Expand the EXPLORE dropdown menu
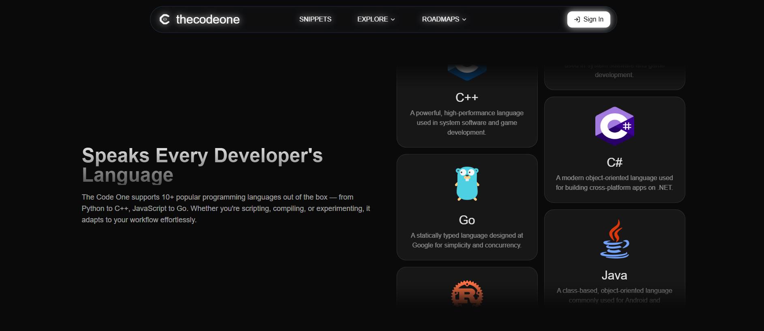The height and width of the screenshot is (331, 764). [x=376, y=19]
